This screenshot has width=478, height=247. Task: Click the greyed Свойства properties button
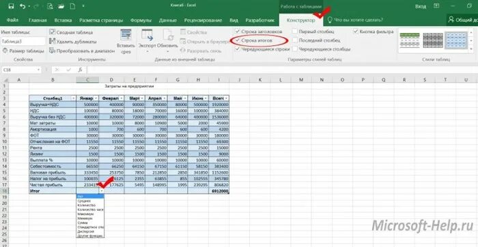pos(193,32)
